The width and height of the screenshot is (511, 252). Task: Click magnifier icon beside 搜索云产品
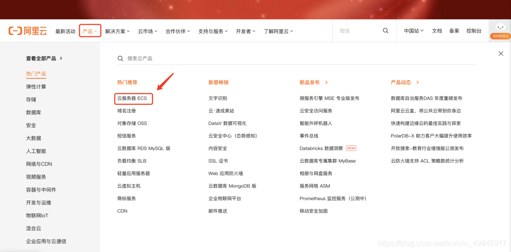coord(120,59)
